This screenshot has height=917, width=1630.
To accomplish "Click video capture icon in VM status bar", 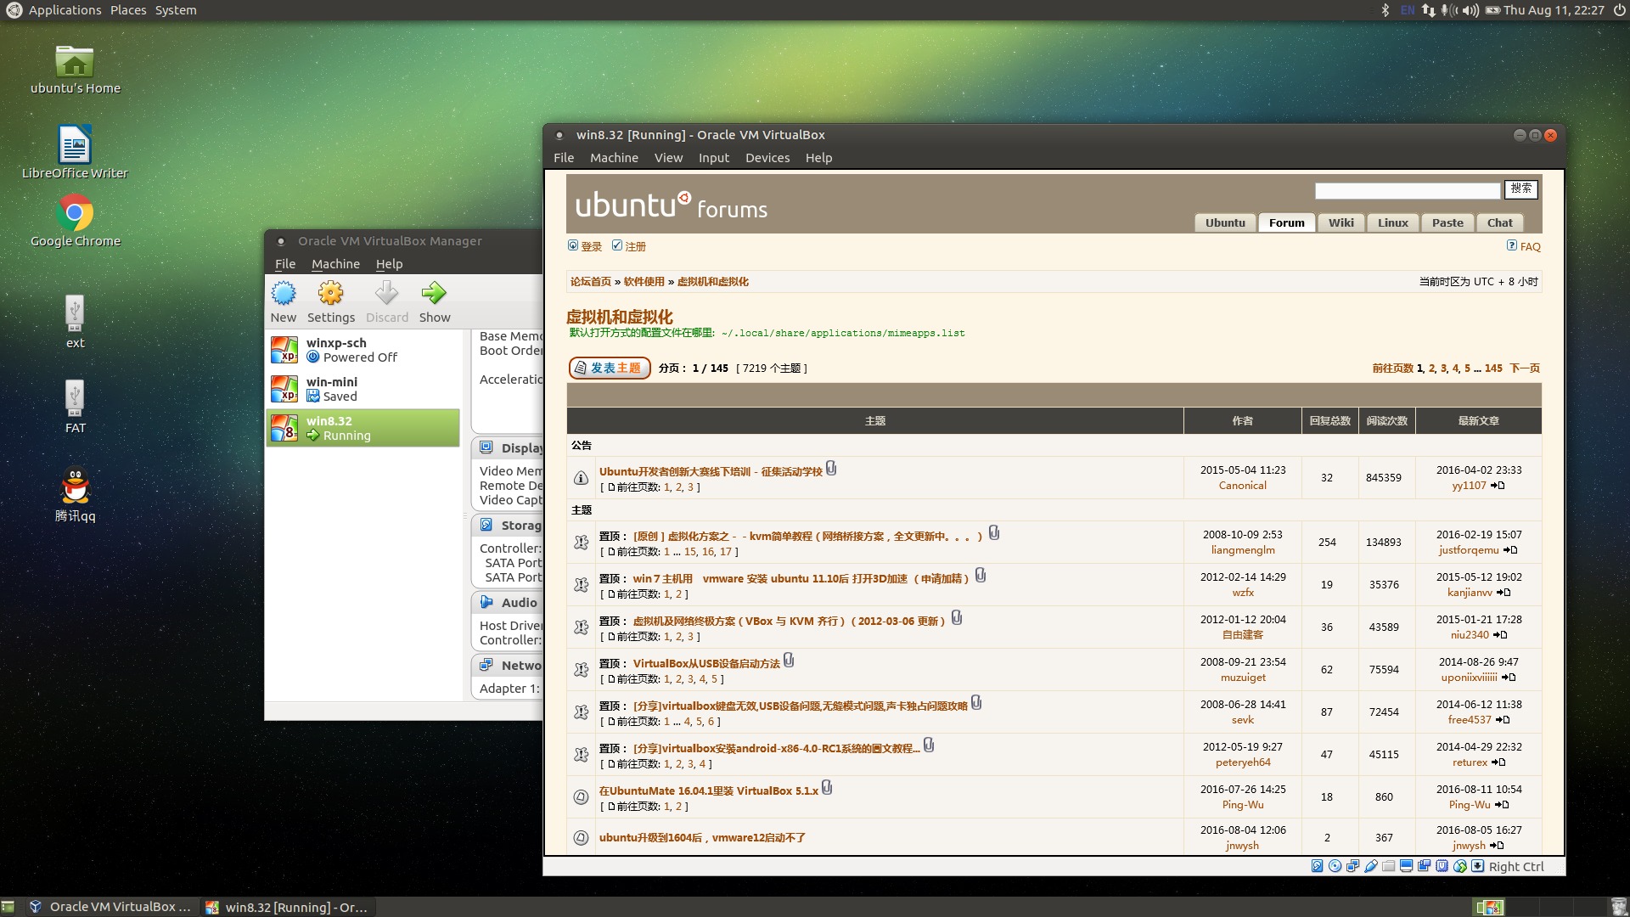I will [1424, 866].
